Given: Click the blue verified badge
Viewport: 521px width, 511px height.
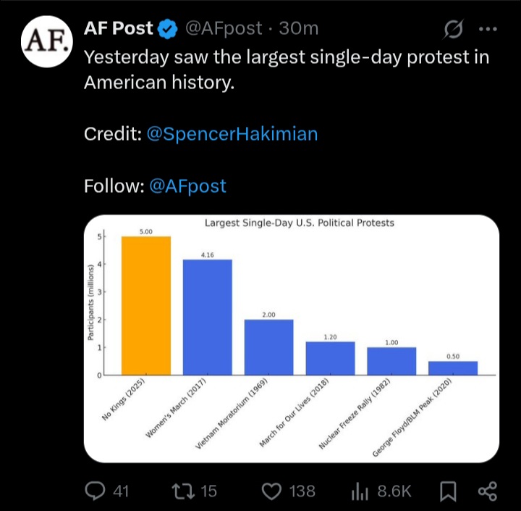Looking at the screenshot, I should pos(167,29).
